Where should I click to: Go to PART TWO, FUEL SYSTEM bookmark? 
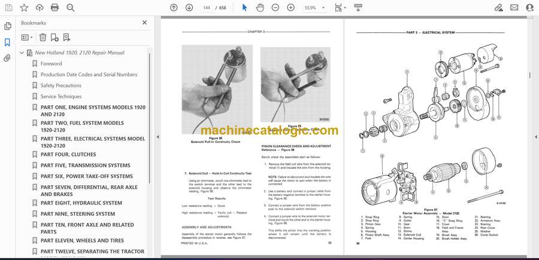(82, 127)
